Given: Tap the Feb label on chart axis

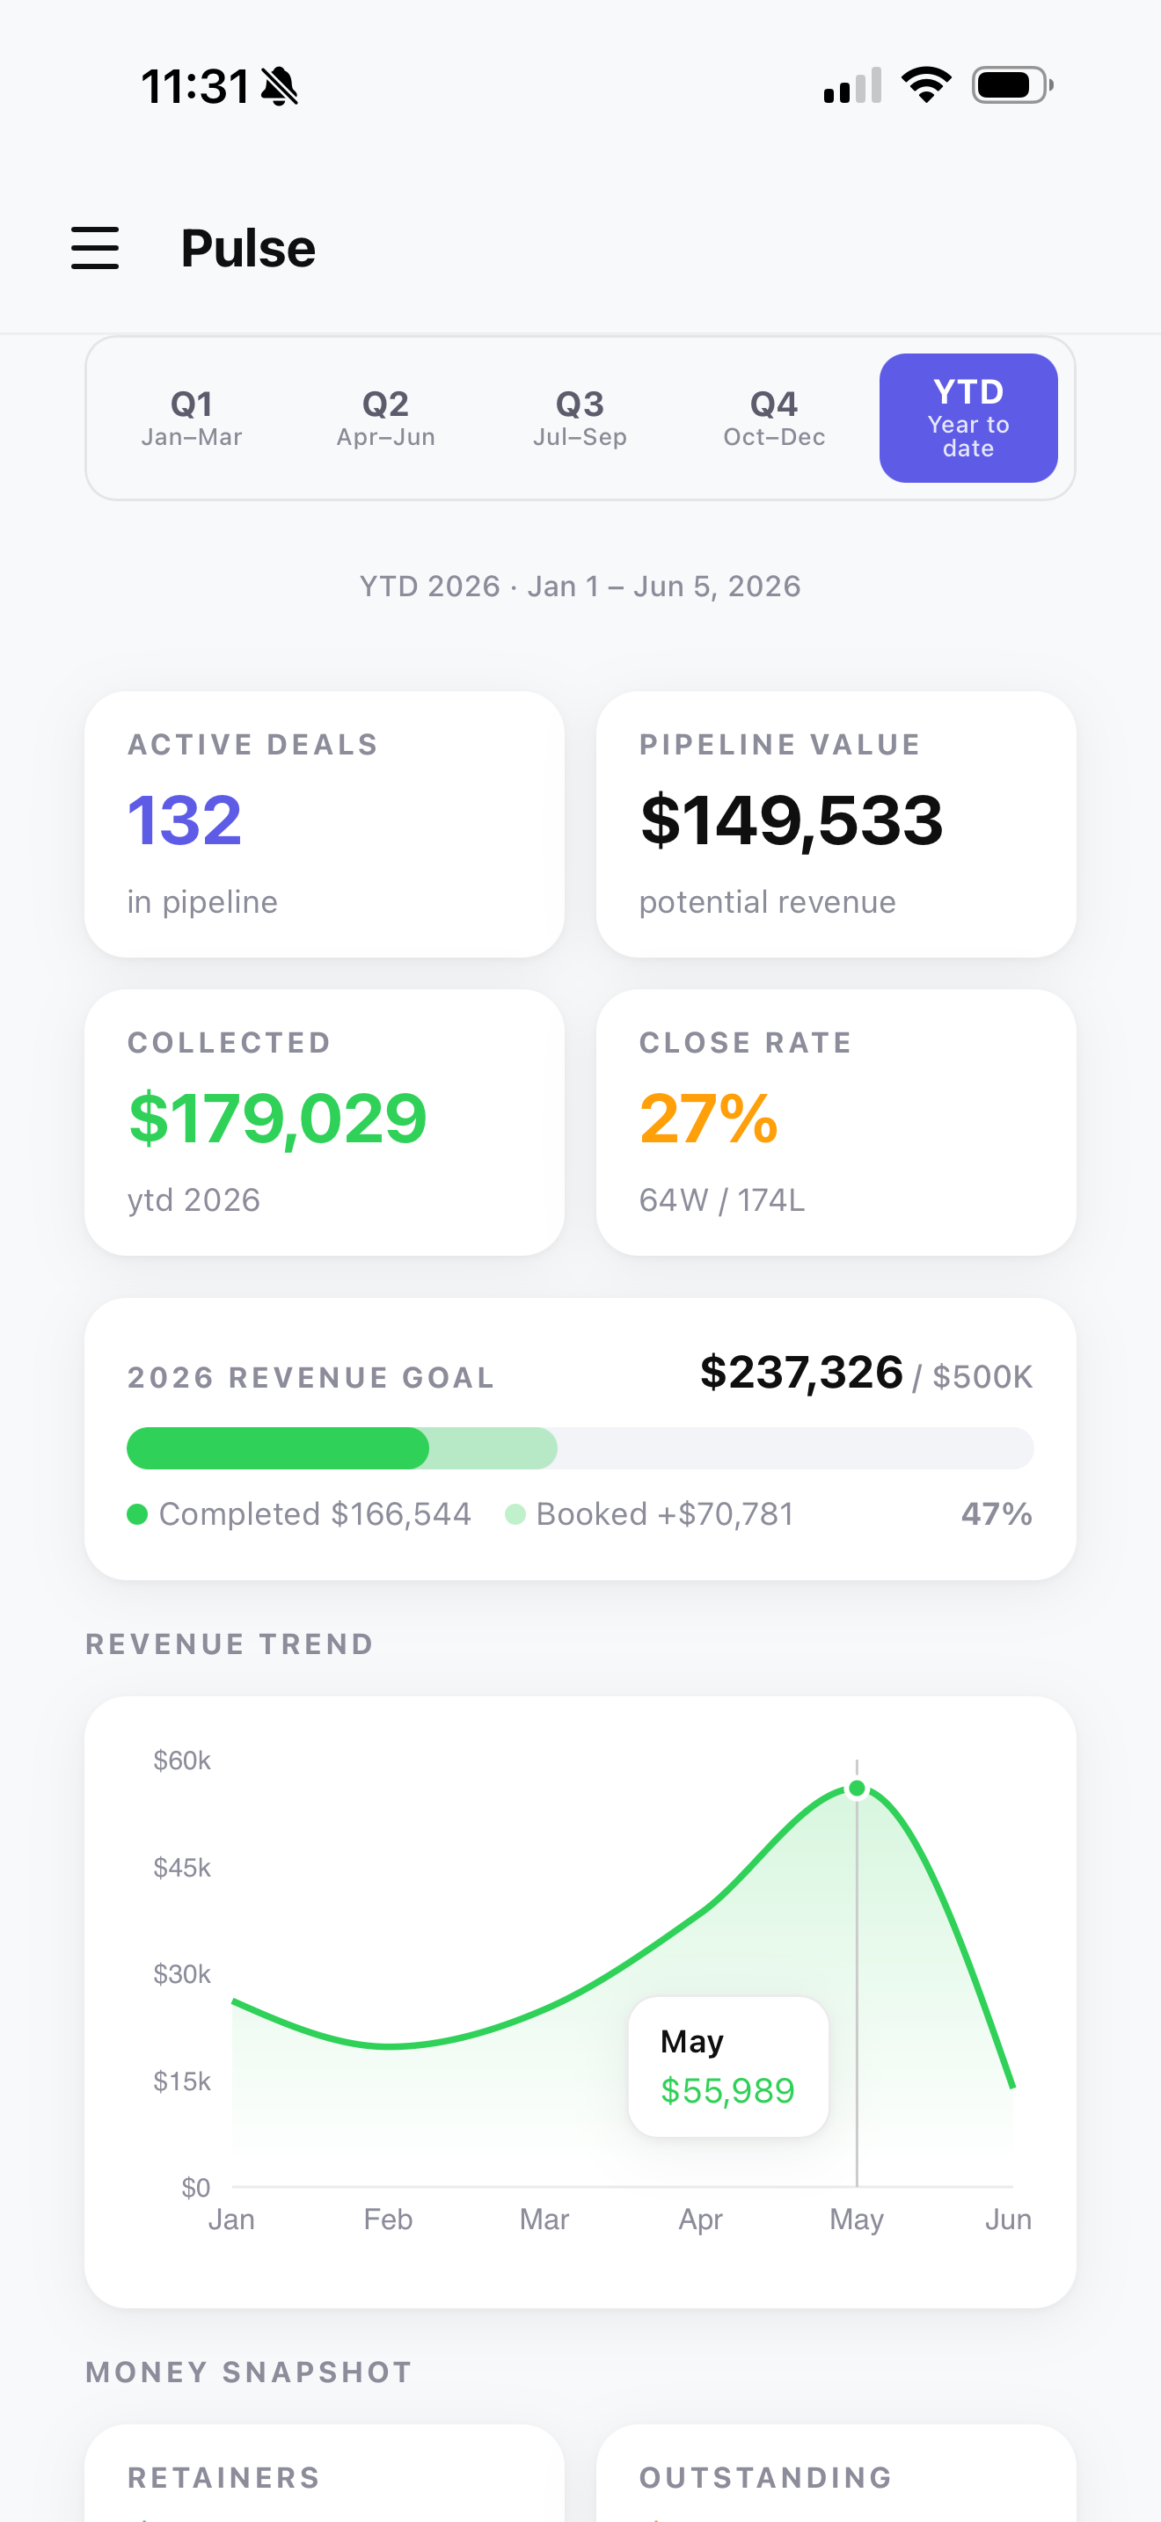Looking at the screenshot, I should pyautogui.click(x=388, y=2219).
